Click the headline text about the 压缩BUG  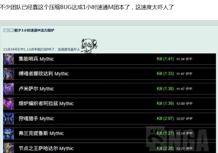tap(87, 7)
